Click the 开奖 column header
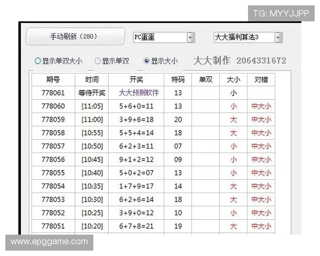The width and height of the screenshot is (320, 256). [136, 79]
